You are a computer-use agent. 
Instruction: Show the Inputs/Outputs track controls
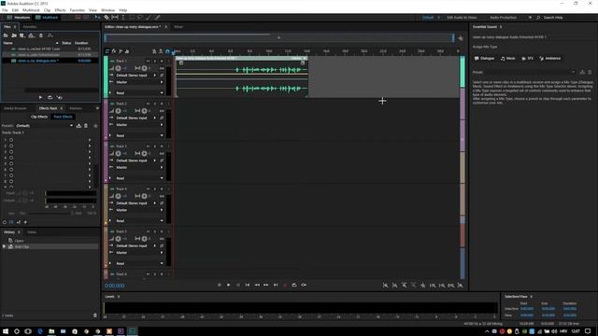coord(107,51)
